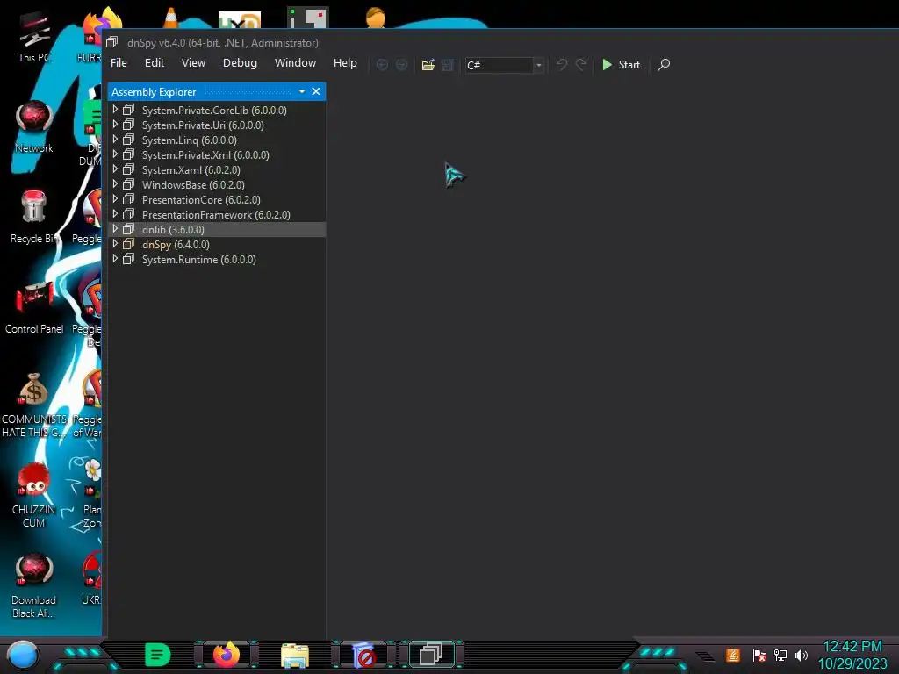Expand the System.Linq node

(115, 140)
